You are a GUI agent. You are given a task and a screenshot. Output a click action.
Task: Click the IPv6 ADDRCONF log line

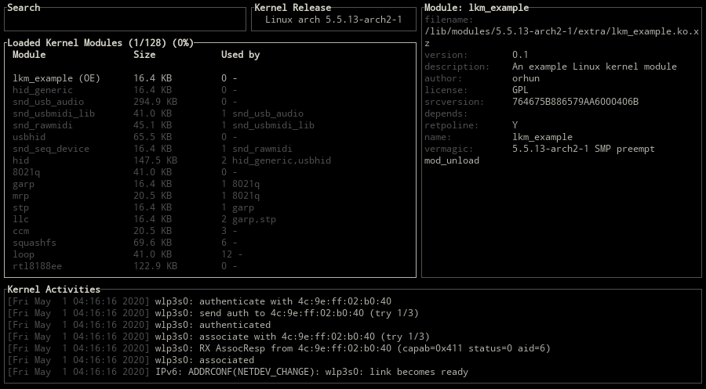[238, 372]
